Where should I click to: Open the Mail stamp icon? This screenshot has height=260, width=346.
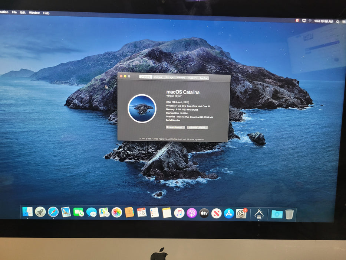[x=66, y=212]
